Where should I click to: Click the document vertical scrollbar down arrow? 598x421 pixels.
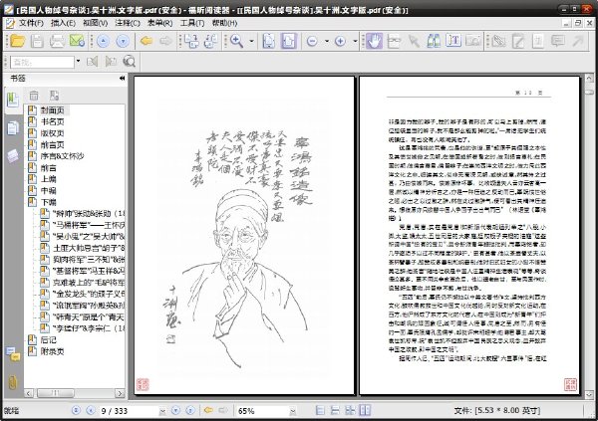[589, 394]
